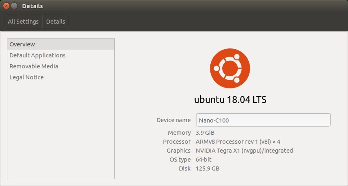Click the Details breadcrumb button
This screenshot has height=186, width=348.
coord(56,22)
